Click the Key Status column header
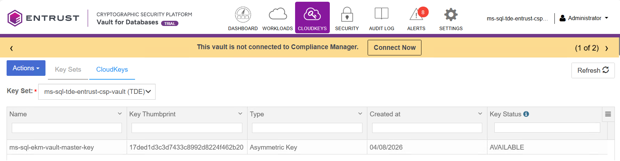Viewport: 620px width, 161px height. (505, 114)
